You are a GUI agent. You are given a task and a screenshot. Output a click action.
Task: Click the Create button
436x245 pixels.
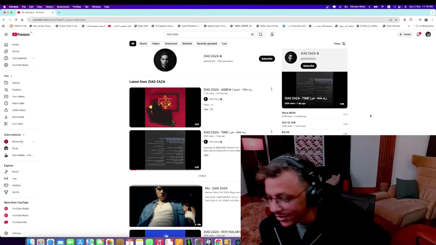pyautogui.click(x=405, y=34)
